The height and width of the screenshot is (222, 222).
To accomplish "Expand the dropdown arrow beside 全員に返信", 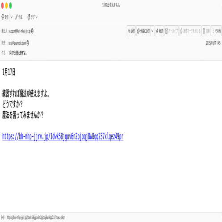I will (152, 31).
